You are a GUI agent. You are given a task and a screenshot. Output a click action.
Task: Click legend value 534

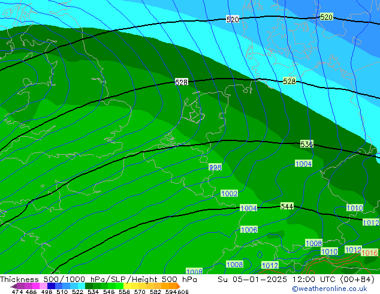(93, 292)
